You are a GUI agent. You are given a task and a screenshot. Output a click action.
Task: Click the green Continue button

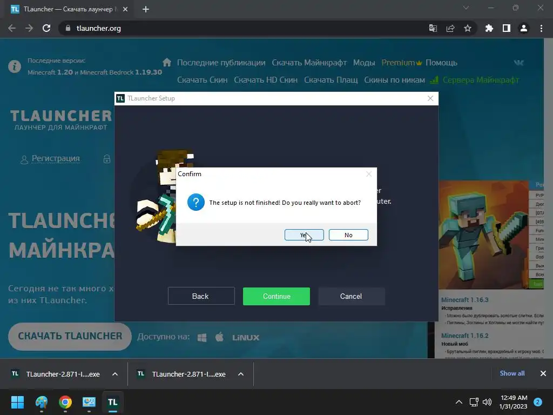pyautogui.click(x=276, y=296)
